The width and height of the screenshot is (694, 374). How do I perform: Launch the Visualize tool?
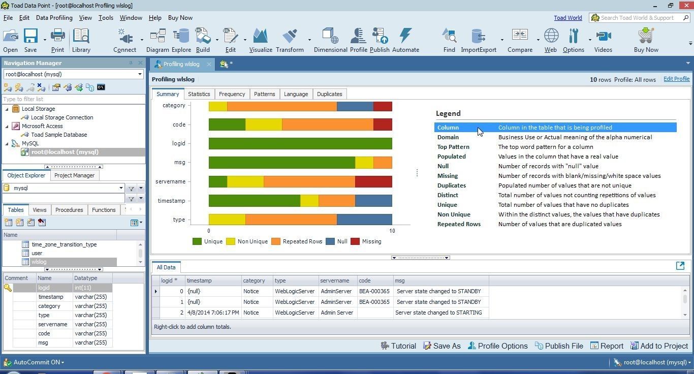[261, 40]
